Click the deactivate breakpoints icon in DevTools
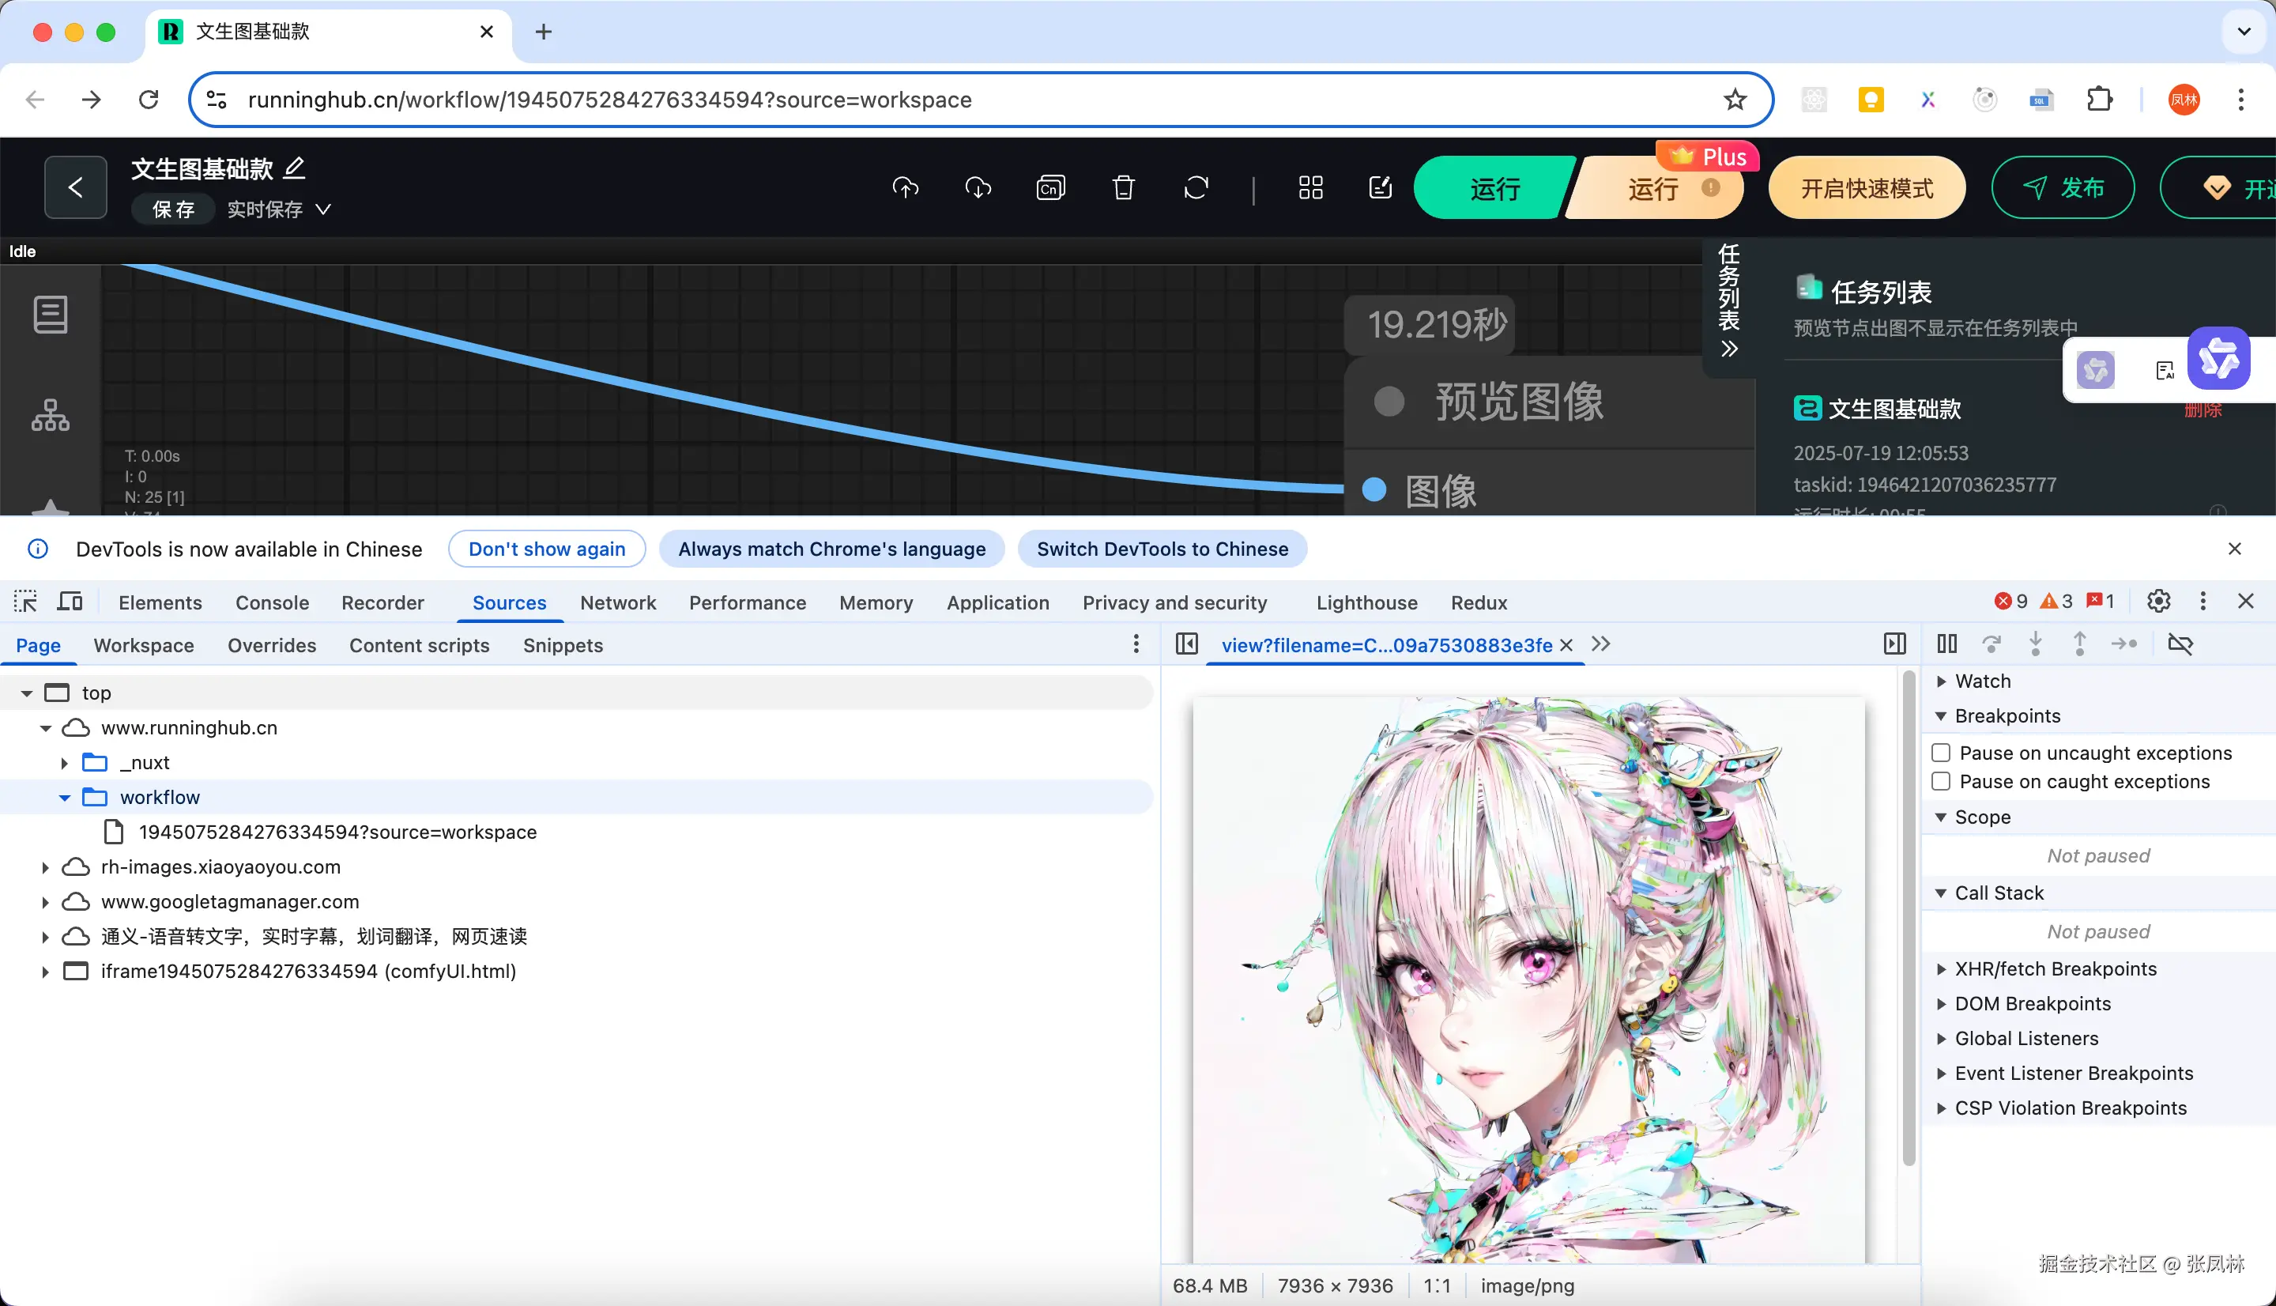The height and width of the screenshot is (1306, 2276). pyautogui.click(x=2181, y=644)
